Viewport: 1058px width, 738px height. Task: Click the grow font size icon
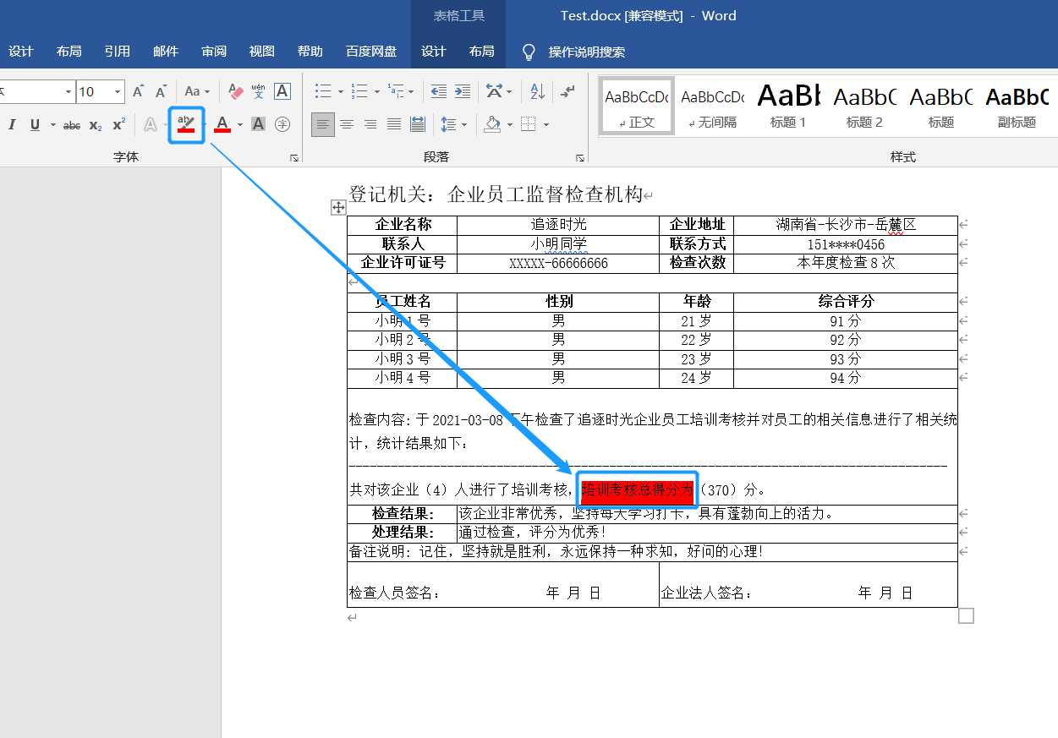[139, 91]
